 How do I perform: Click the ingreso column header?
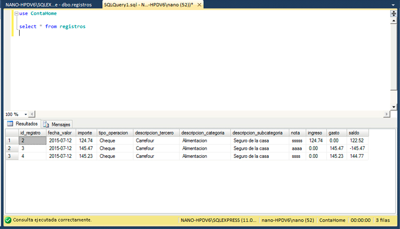316,133
